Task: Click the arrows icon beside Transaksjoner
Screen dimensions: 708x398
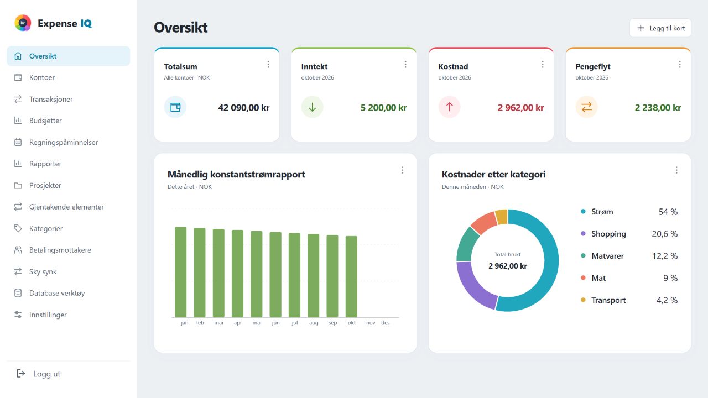Action: coord(18,99)
